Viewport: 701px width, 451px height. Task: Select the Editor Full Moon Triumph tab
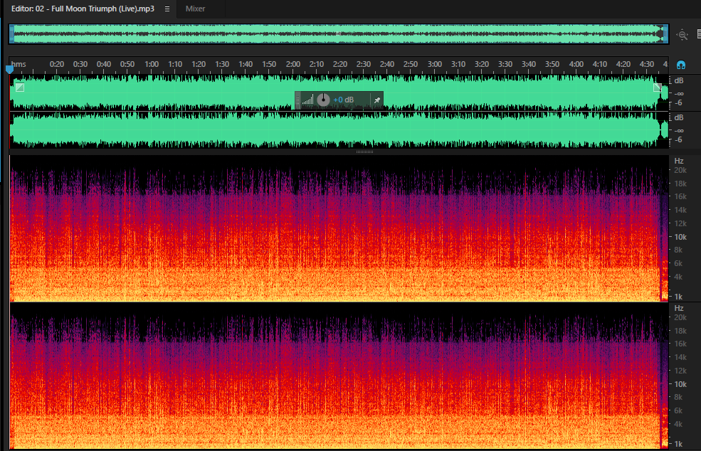tap(83, 9)
